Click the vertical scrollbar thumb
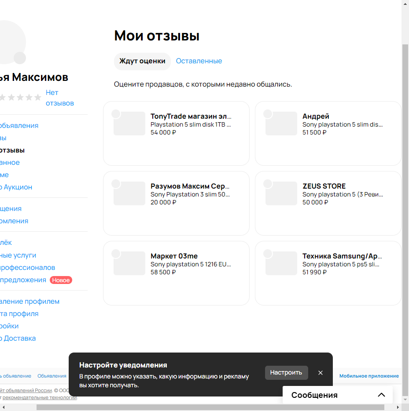409x411 pixels. (405, 220)
